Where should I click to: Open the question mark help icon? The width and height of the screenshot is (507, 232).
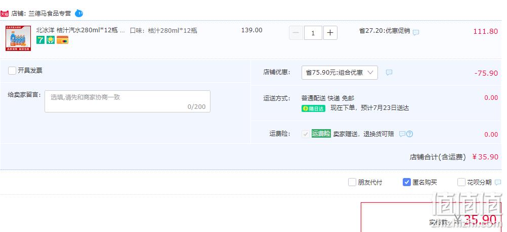tap(409, 134)
